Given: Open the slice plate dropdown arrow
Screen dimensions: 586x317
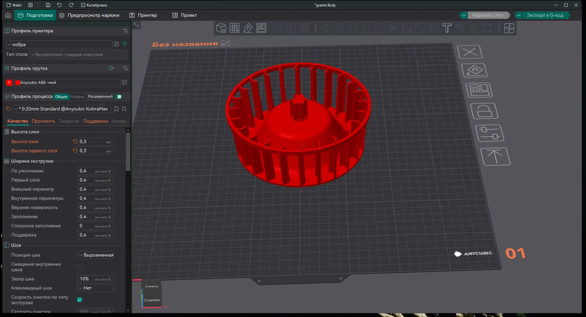Looking at the screenshot, I should point(464,15).
